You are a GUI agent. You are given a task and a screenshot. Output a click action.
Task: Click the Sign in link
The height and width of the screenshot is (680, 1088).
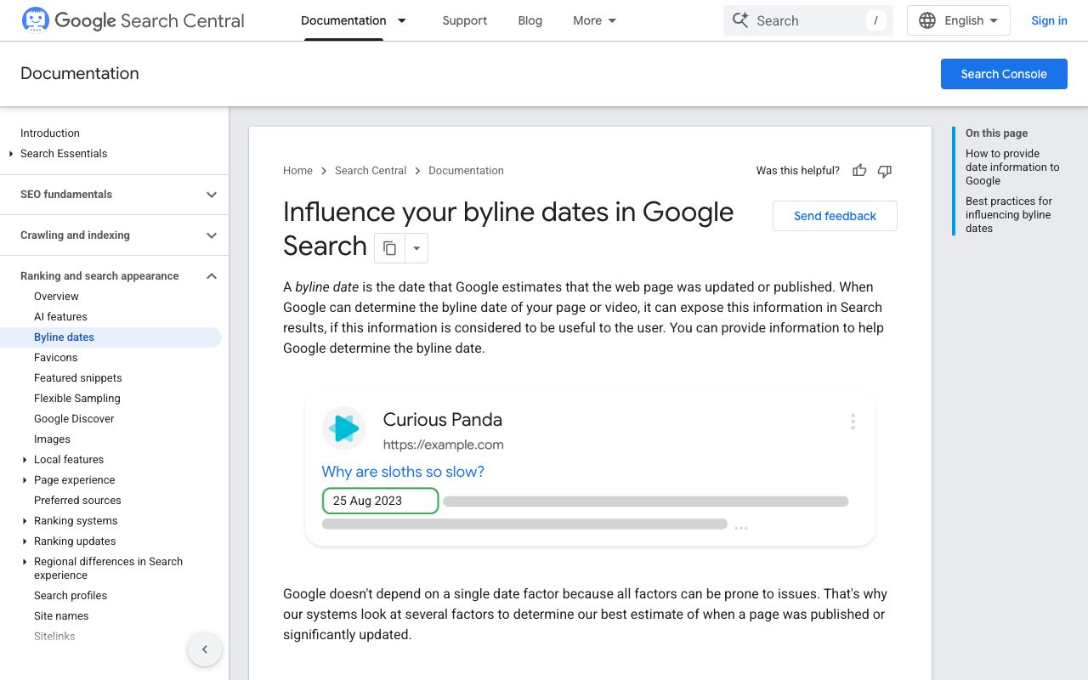[x=1049, y=20]
